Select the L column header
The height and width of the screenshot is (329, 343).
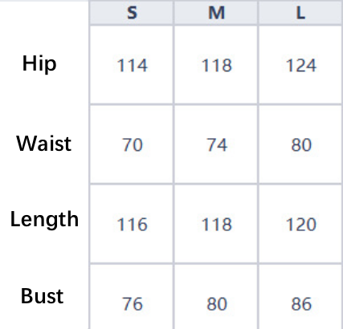(x=300, y=13)
